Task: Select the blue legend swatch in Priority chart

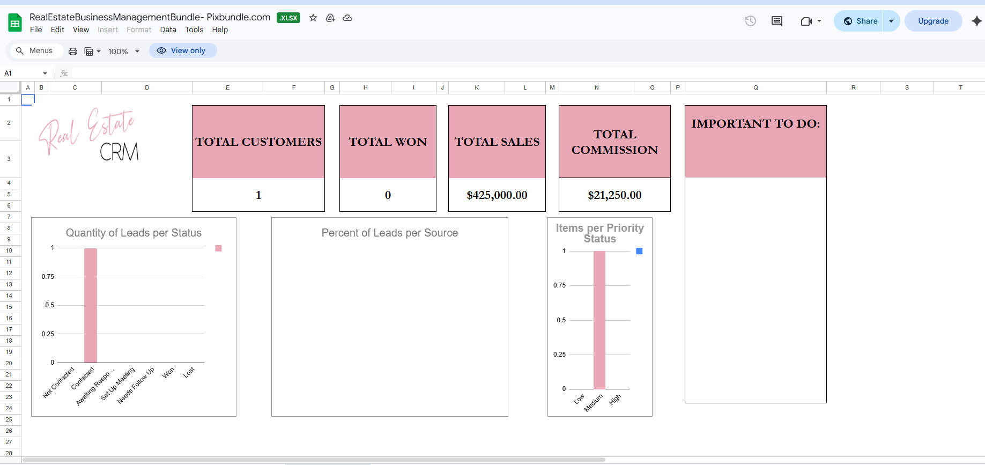Action: point(639,251)
